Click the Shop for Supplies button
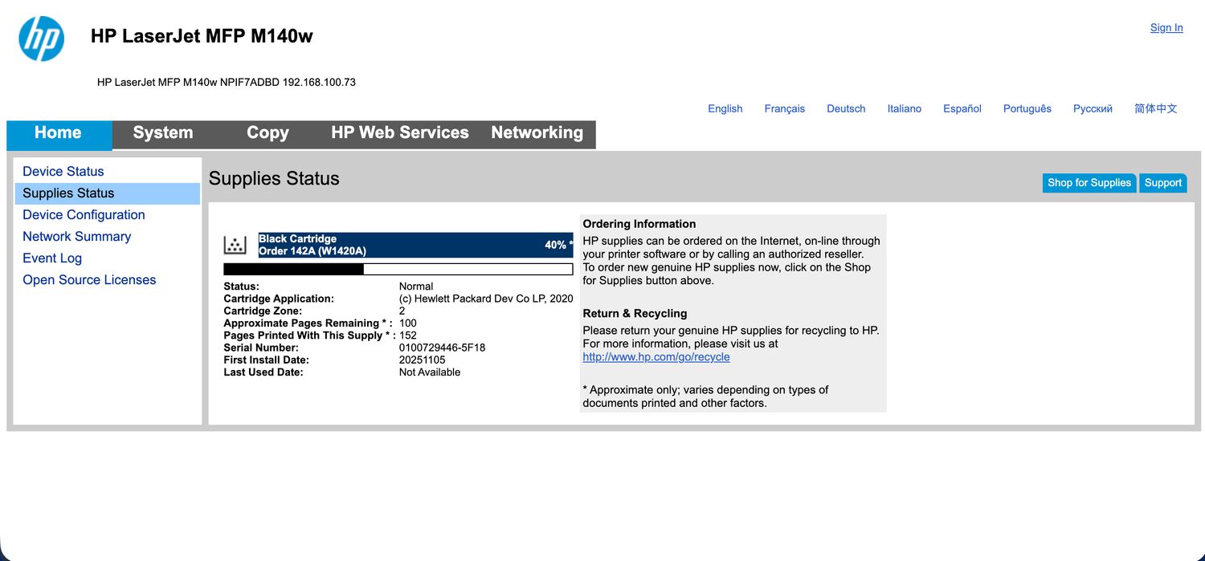This screenshot has height=561, width=1205. coord(1089,183)
